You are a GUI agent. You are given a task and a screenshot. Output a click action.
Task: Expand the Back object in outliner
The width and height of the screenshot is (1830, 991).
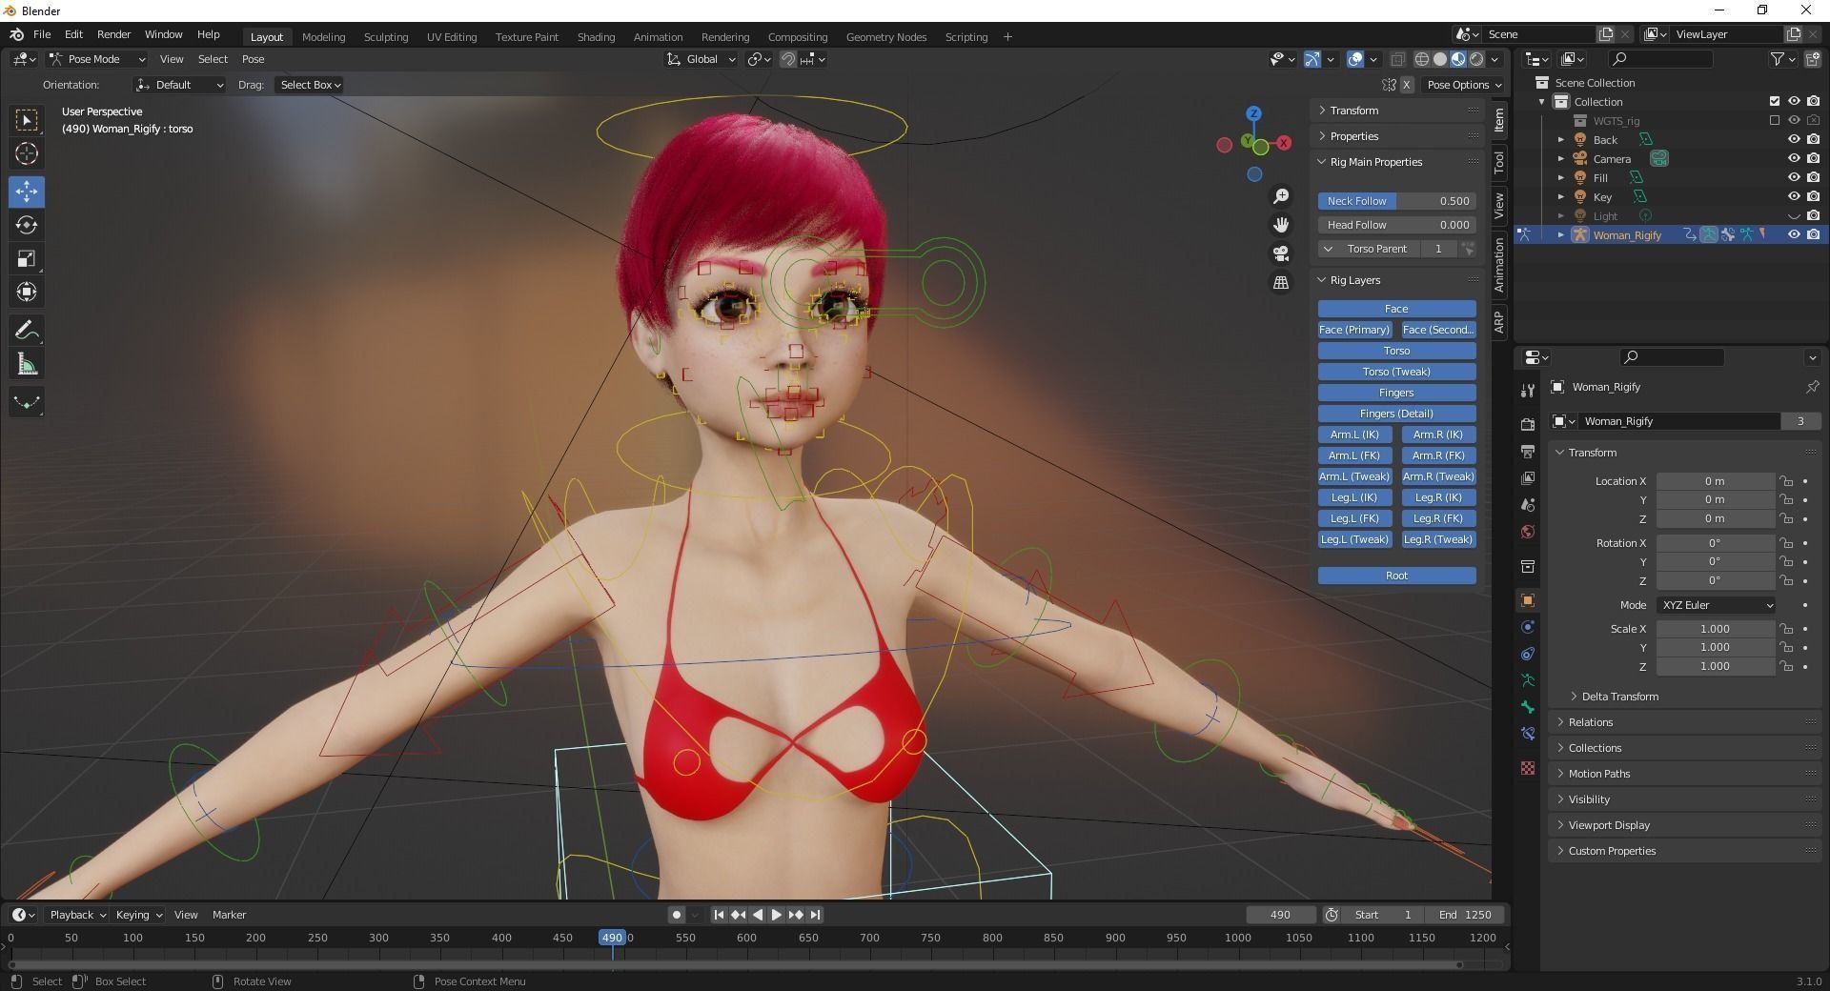[x=1561, y=140]
